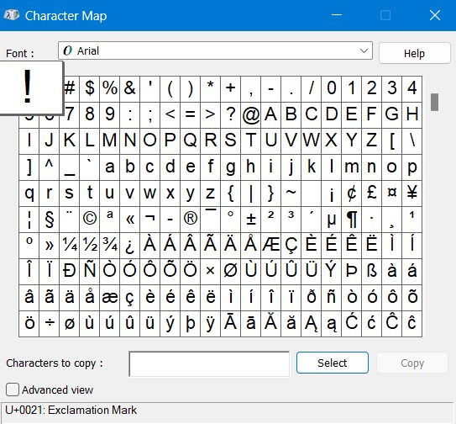Click the Select button
This screenshot has width=456, height=424.
333,363
